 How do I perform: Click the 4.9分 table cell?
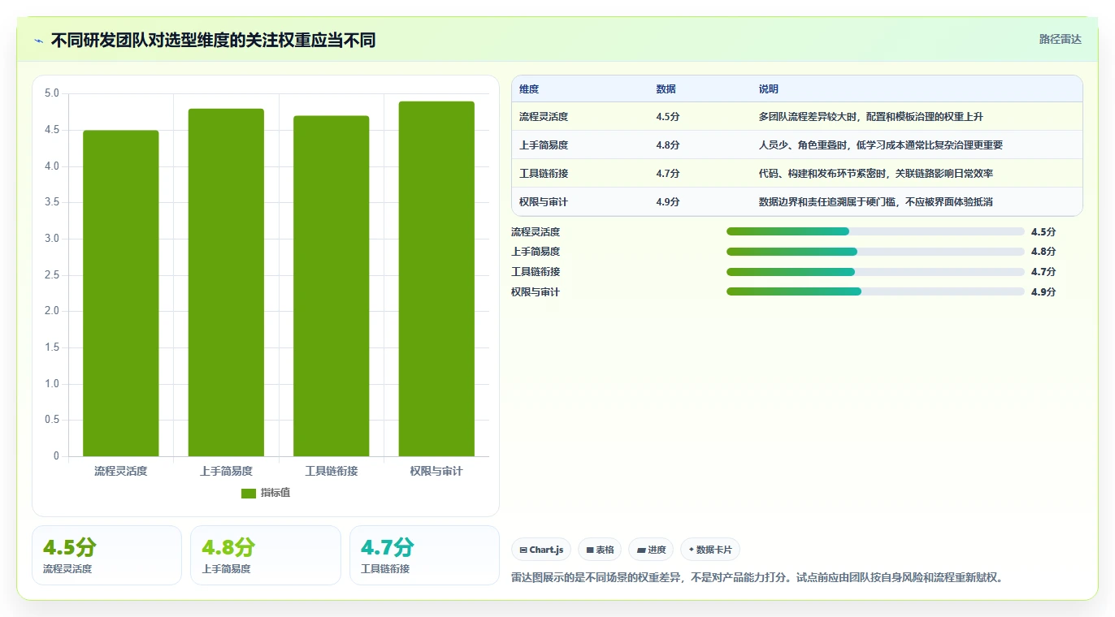point(668,201)
